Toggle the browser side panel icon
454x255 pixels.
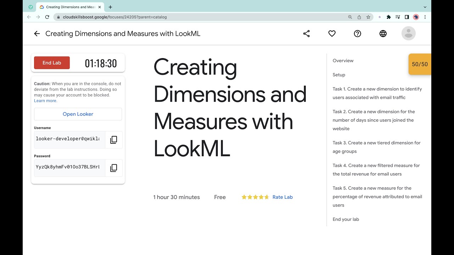pyautogui.click(x=407, y=17)
